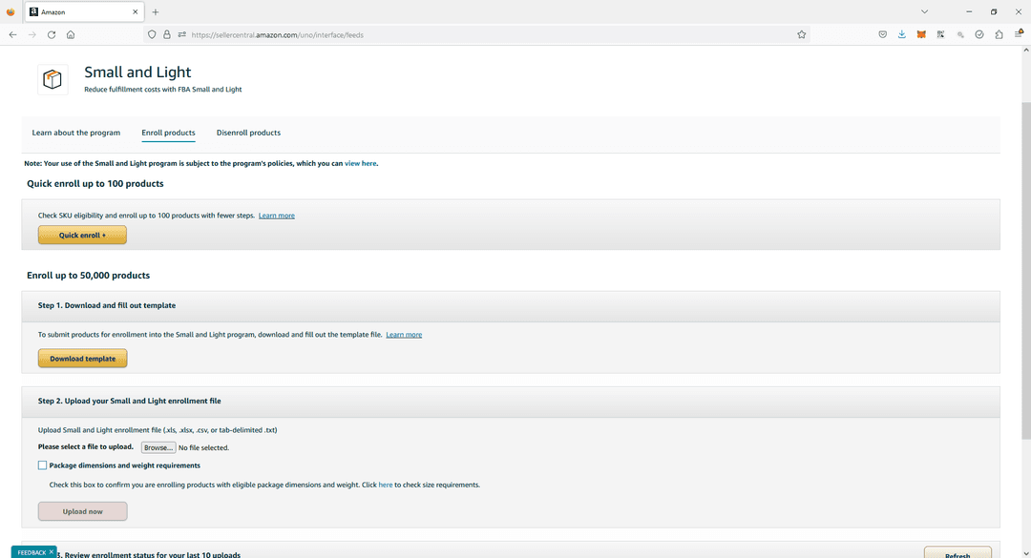
Task: Open the browser downloads panel
Action: point(902,35)
